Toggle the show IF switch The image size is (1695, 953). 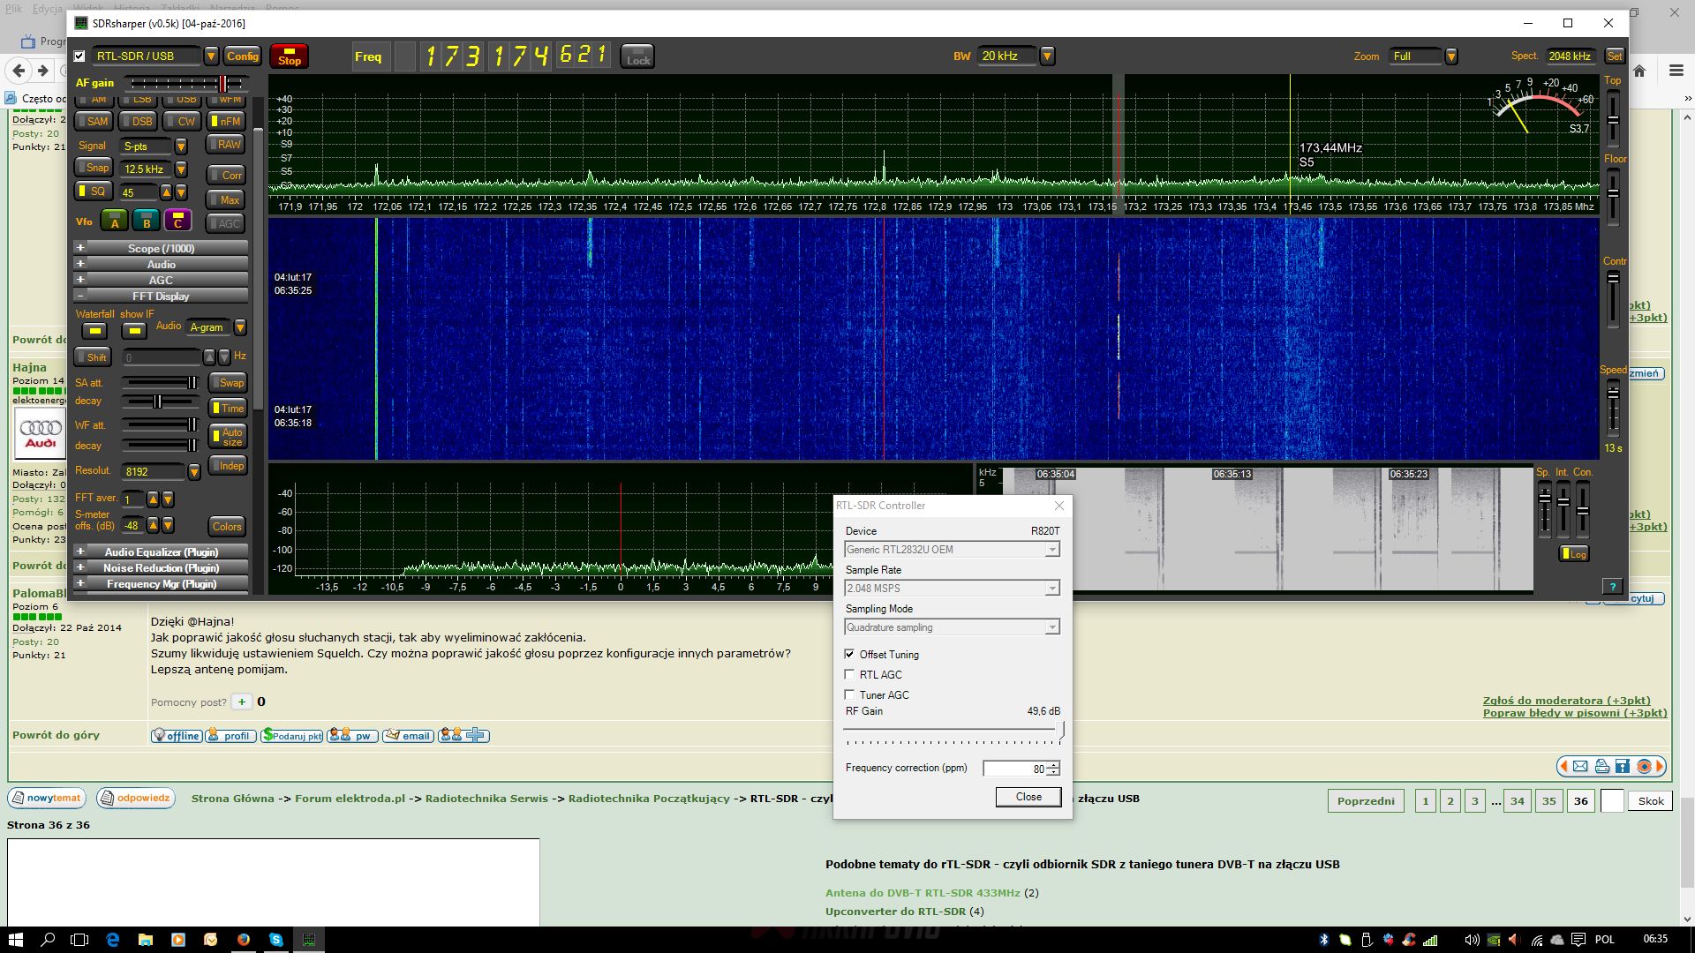coord(133,331)
